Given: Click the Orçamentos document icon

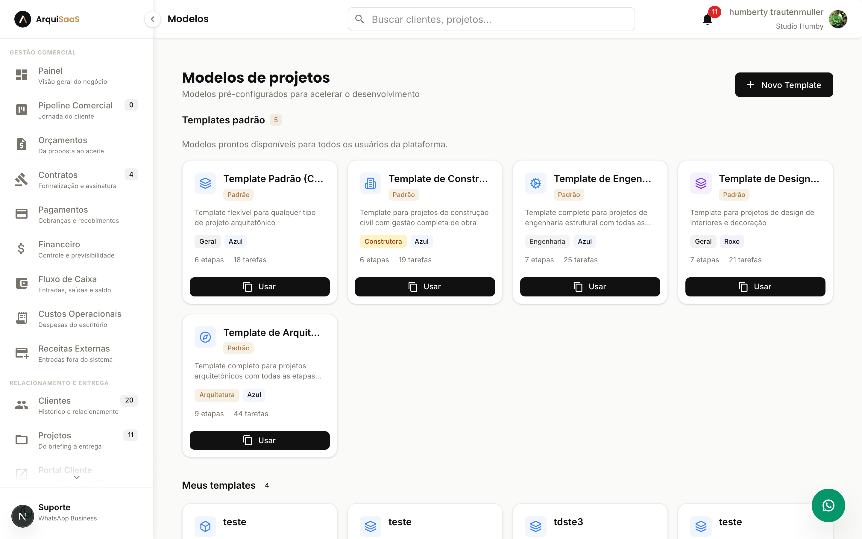Looking at the screenshot, I should click(x=21, y=144).
